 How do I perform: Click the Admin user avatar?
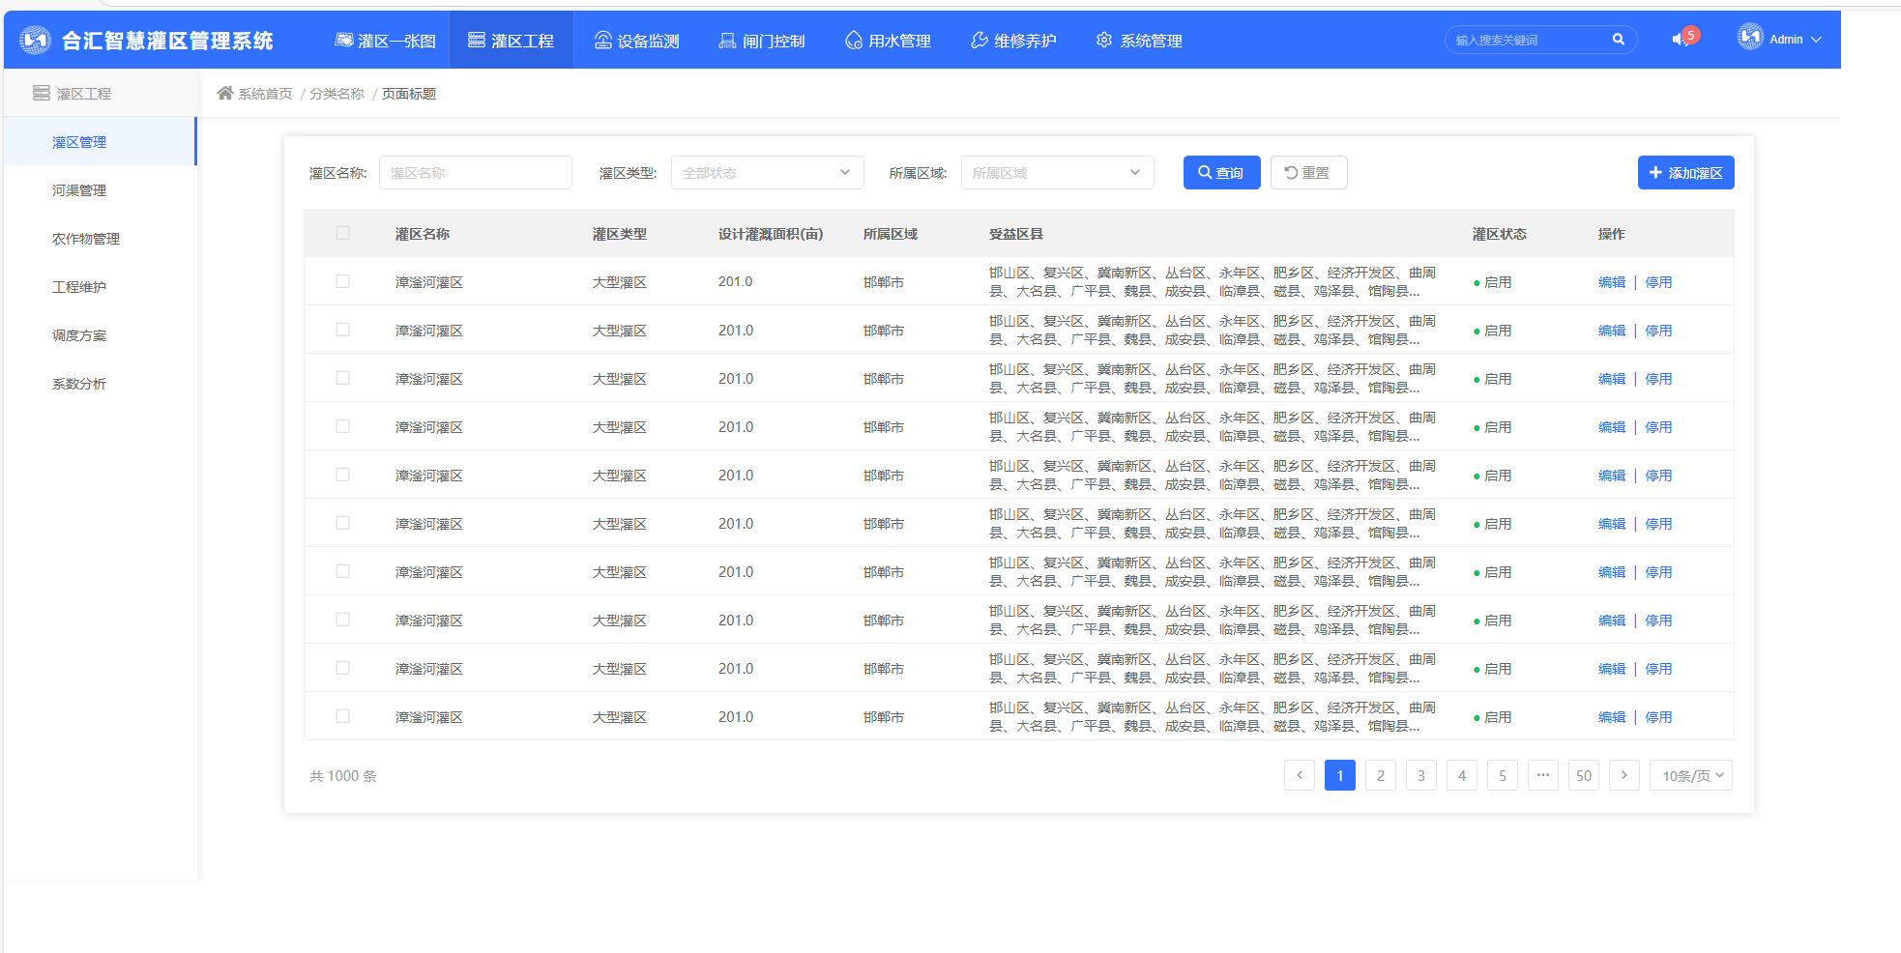[1750, 38]
